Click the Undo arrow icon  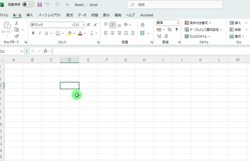click(47, 5)
